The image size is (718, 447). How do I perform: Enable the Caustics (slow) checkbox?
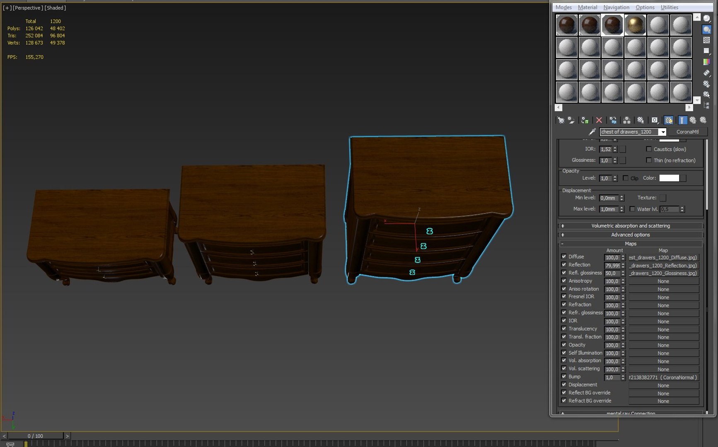(649, 149)
